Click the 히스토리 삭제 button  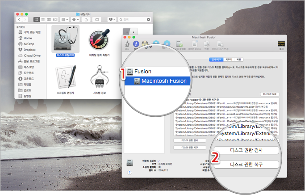pyautogui.click(x=270, y=94)
